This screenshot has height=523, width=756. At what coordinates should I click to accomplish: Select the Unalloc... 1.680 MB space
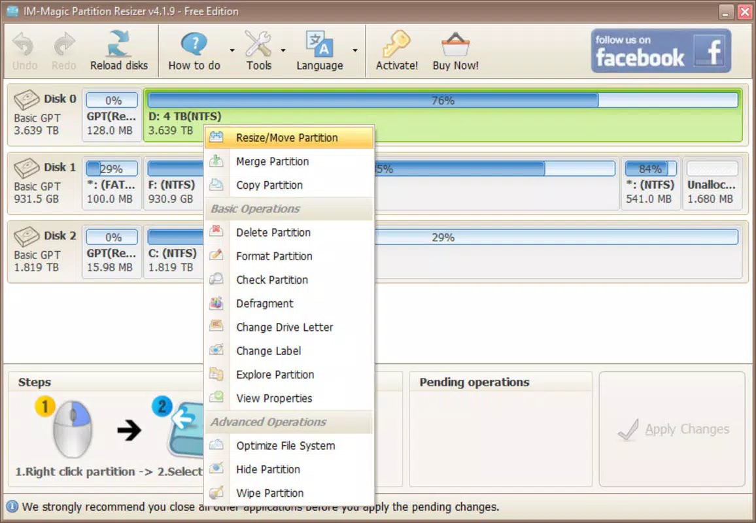tap(712, 183)
